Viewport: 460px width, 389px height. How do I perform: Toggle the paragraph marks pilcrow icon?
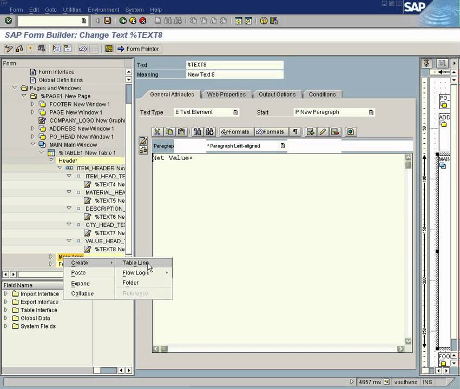295,132
